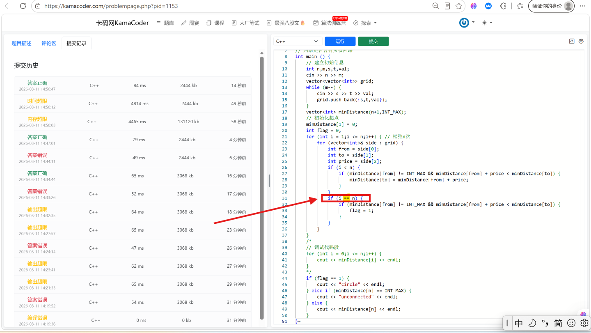Switch IME to Chinese mode '中'
Viewport: 591px width, 333px height.
[519, 323]
